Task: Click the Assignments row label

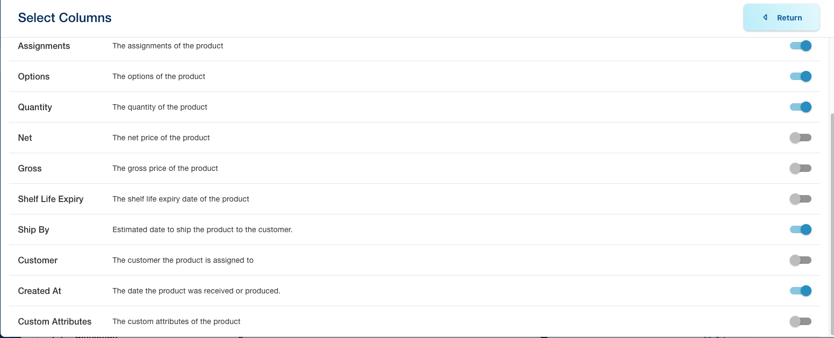Action: click(44, 46)
